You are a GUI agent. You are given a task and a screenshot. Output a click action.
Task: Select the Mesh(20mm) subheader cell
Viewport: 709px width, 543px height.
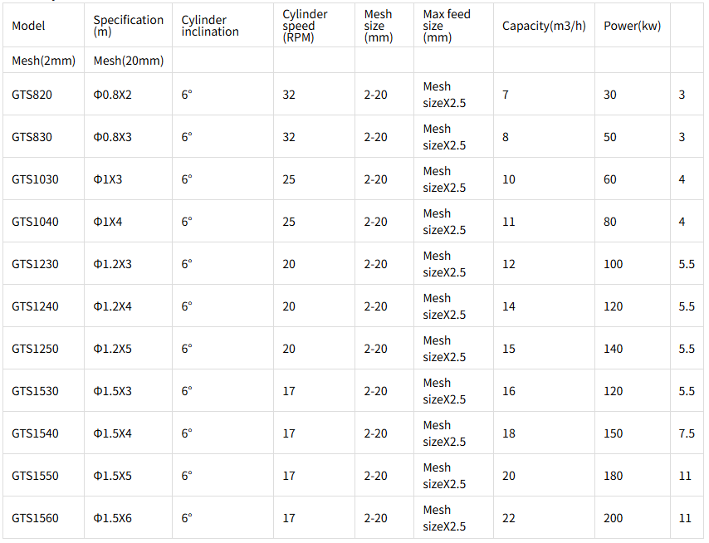(x=129, y=60)
